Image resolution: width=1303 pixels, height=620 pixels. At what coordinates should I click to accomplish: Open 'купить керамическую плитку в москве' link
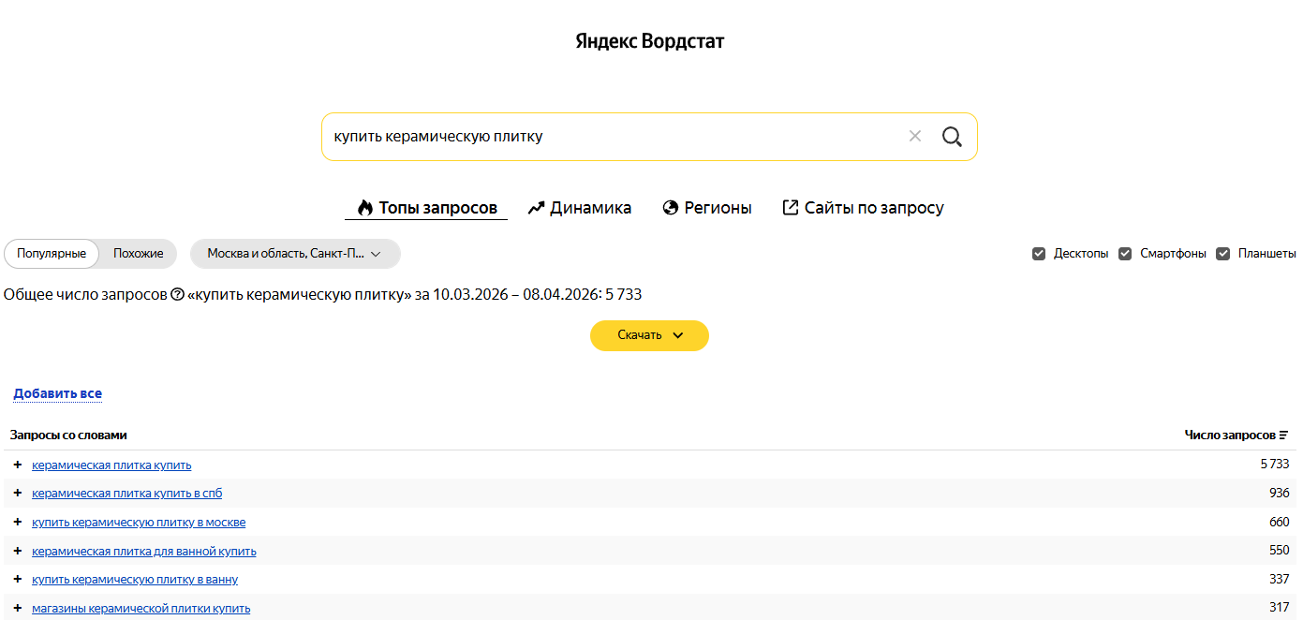point(139,523)
